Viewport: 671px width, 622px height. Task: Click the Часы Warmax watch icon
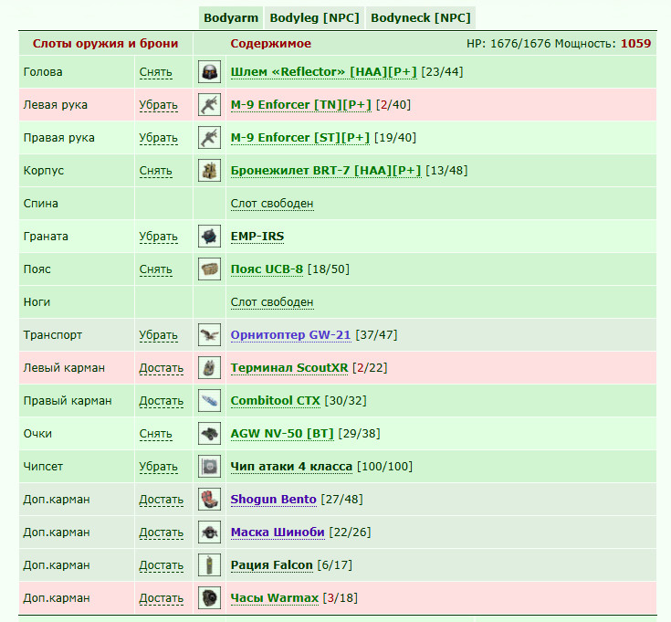point(209,598)
